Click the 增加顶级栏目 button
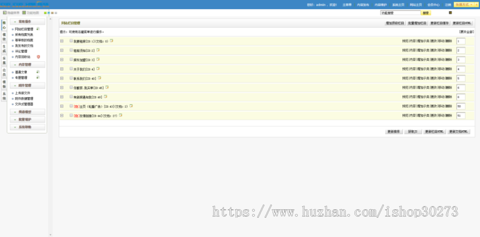This screenshot has height=237, width=480. pos(395,23)
